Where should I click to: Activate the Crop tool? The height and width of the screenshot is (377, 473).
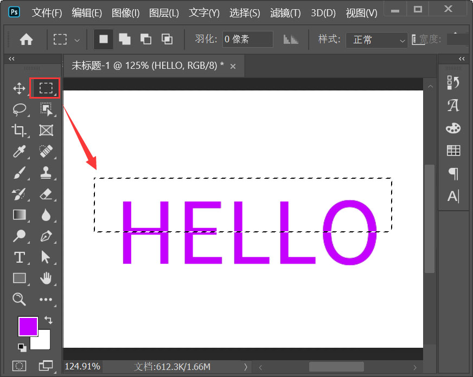pyautogui.click(x=19, y=130)
